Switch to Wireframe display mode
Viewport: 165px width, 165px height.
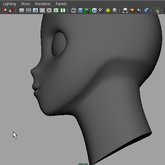click(x=74, y=10)
